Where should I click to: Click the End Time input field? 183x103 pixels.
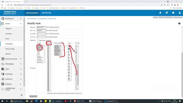(41, 37)
